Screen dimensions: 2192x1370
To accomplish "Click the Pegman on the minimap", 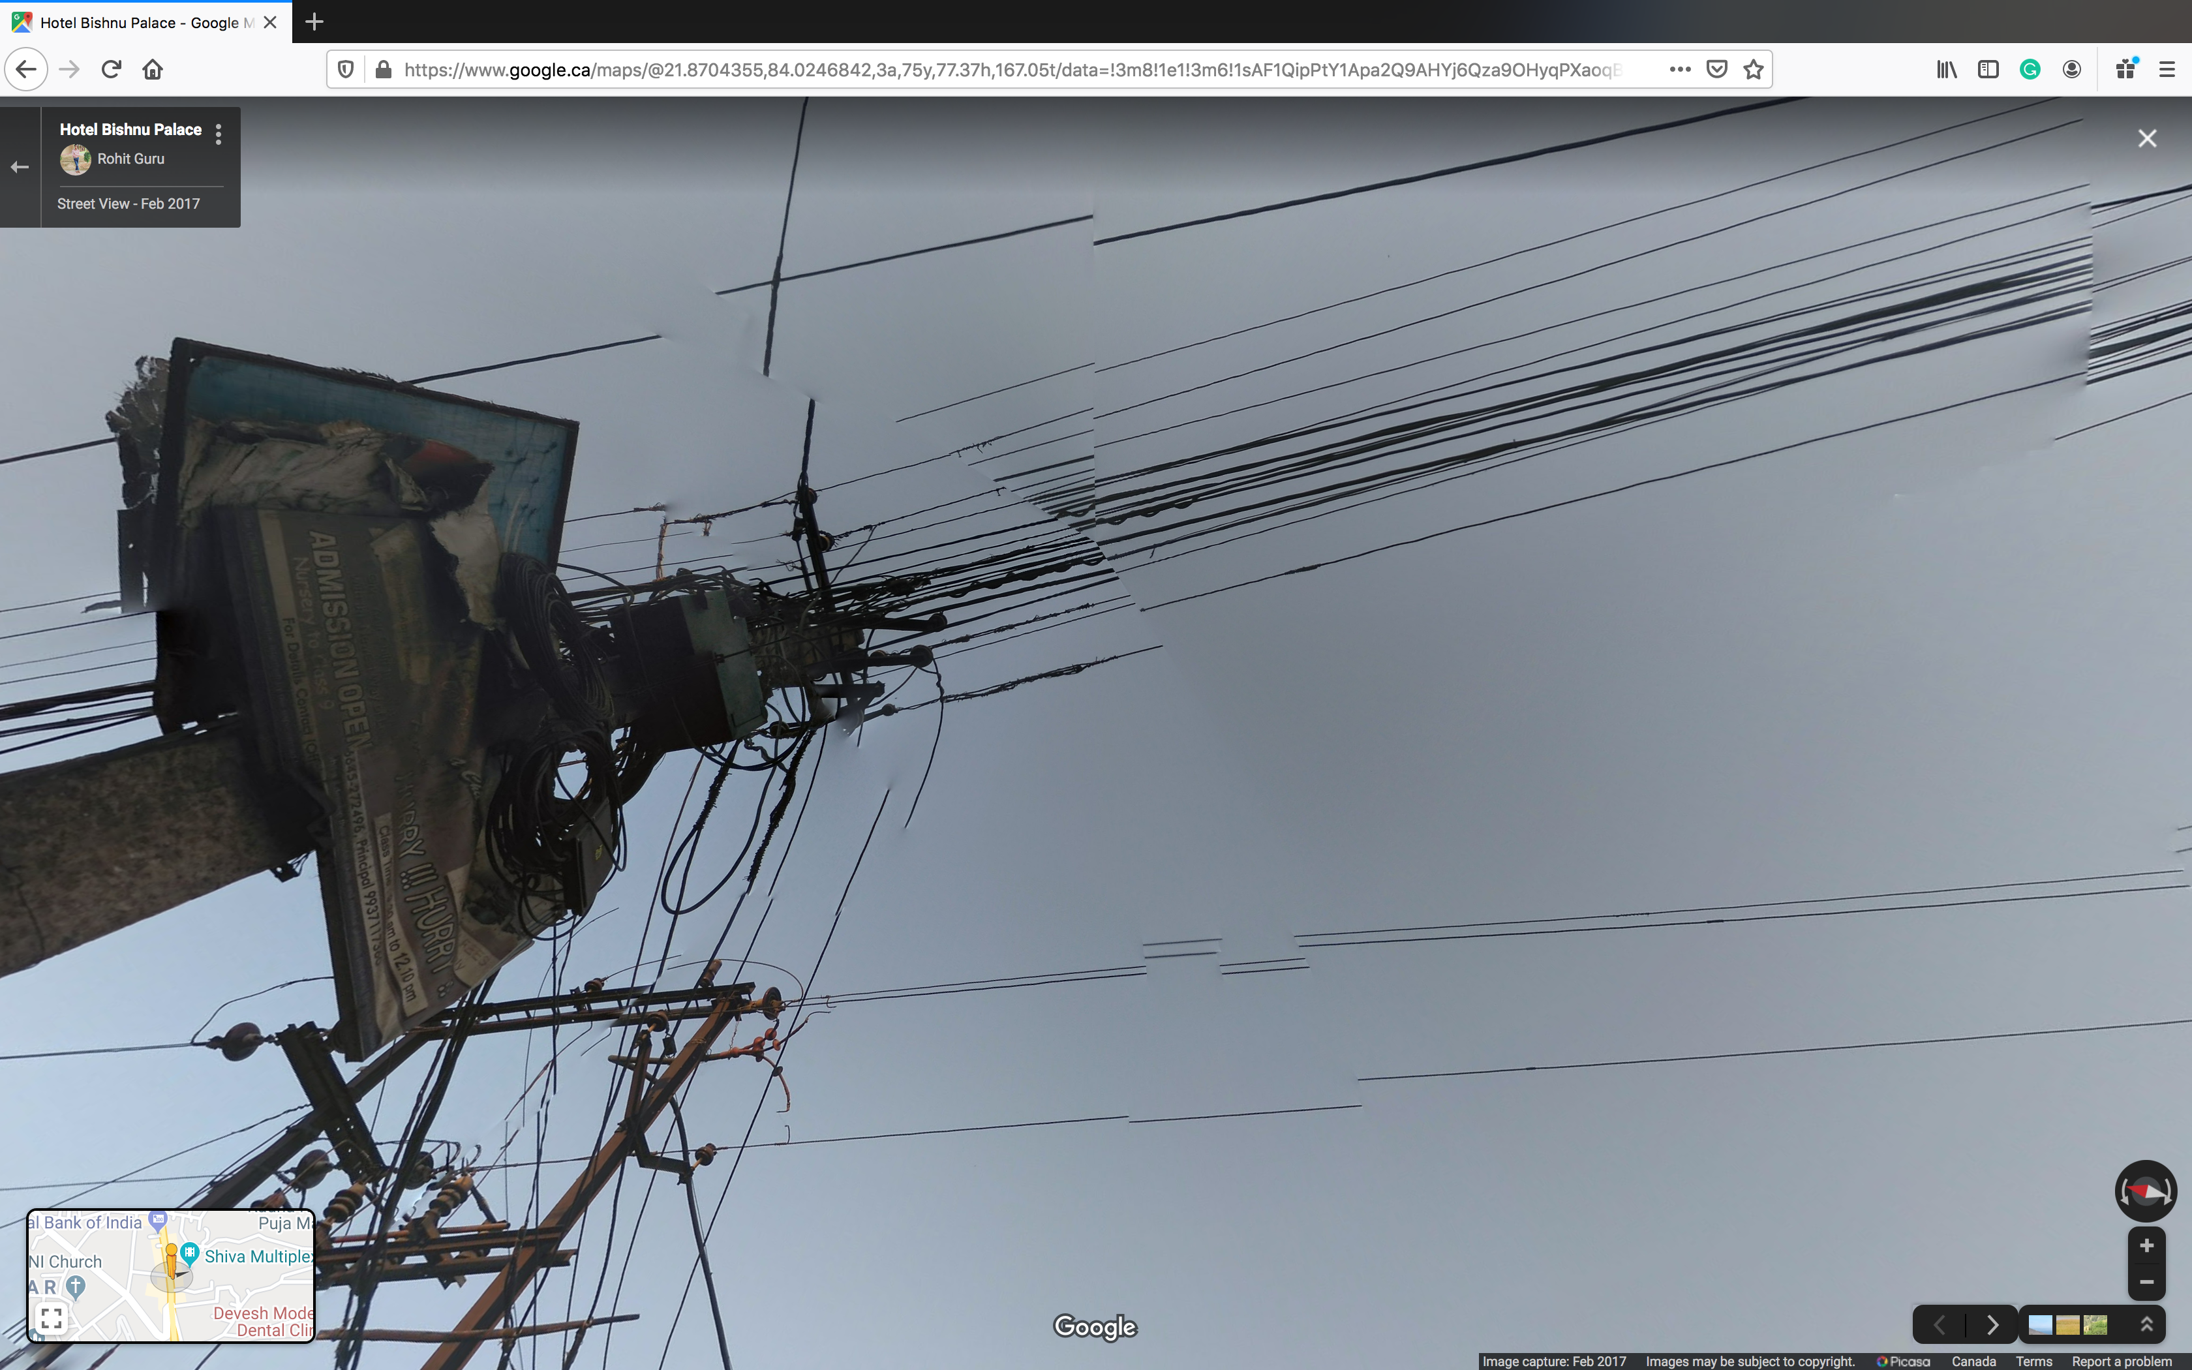I will [171, 1260].
